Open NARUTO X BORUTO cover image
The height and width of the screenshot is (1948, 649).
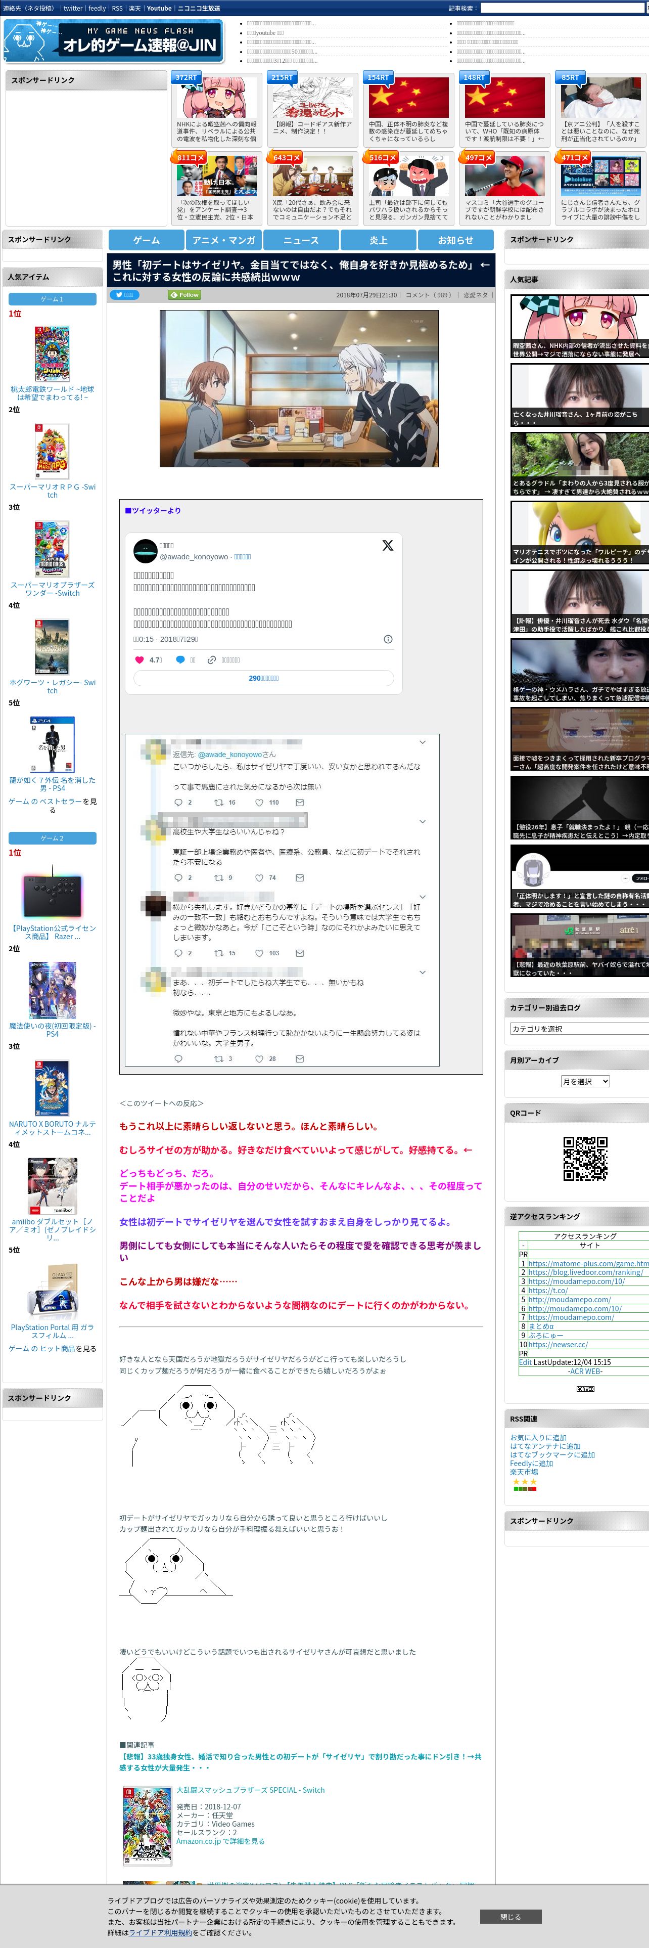[52, 1088]
